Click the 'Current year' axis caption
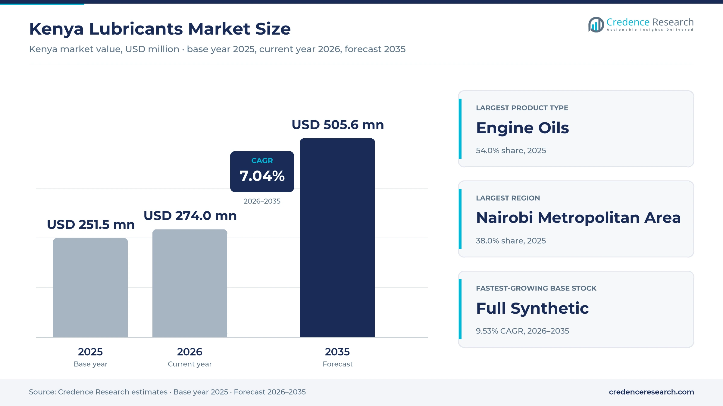 point(190,364)
